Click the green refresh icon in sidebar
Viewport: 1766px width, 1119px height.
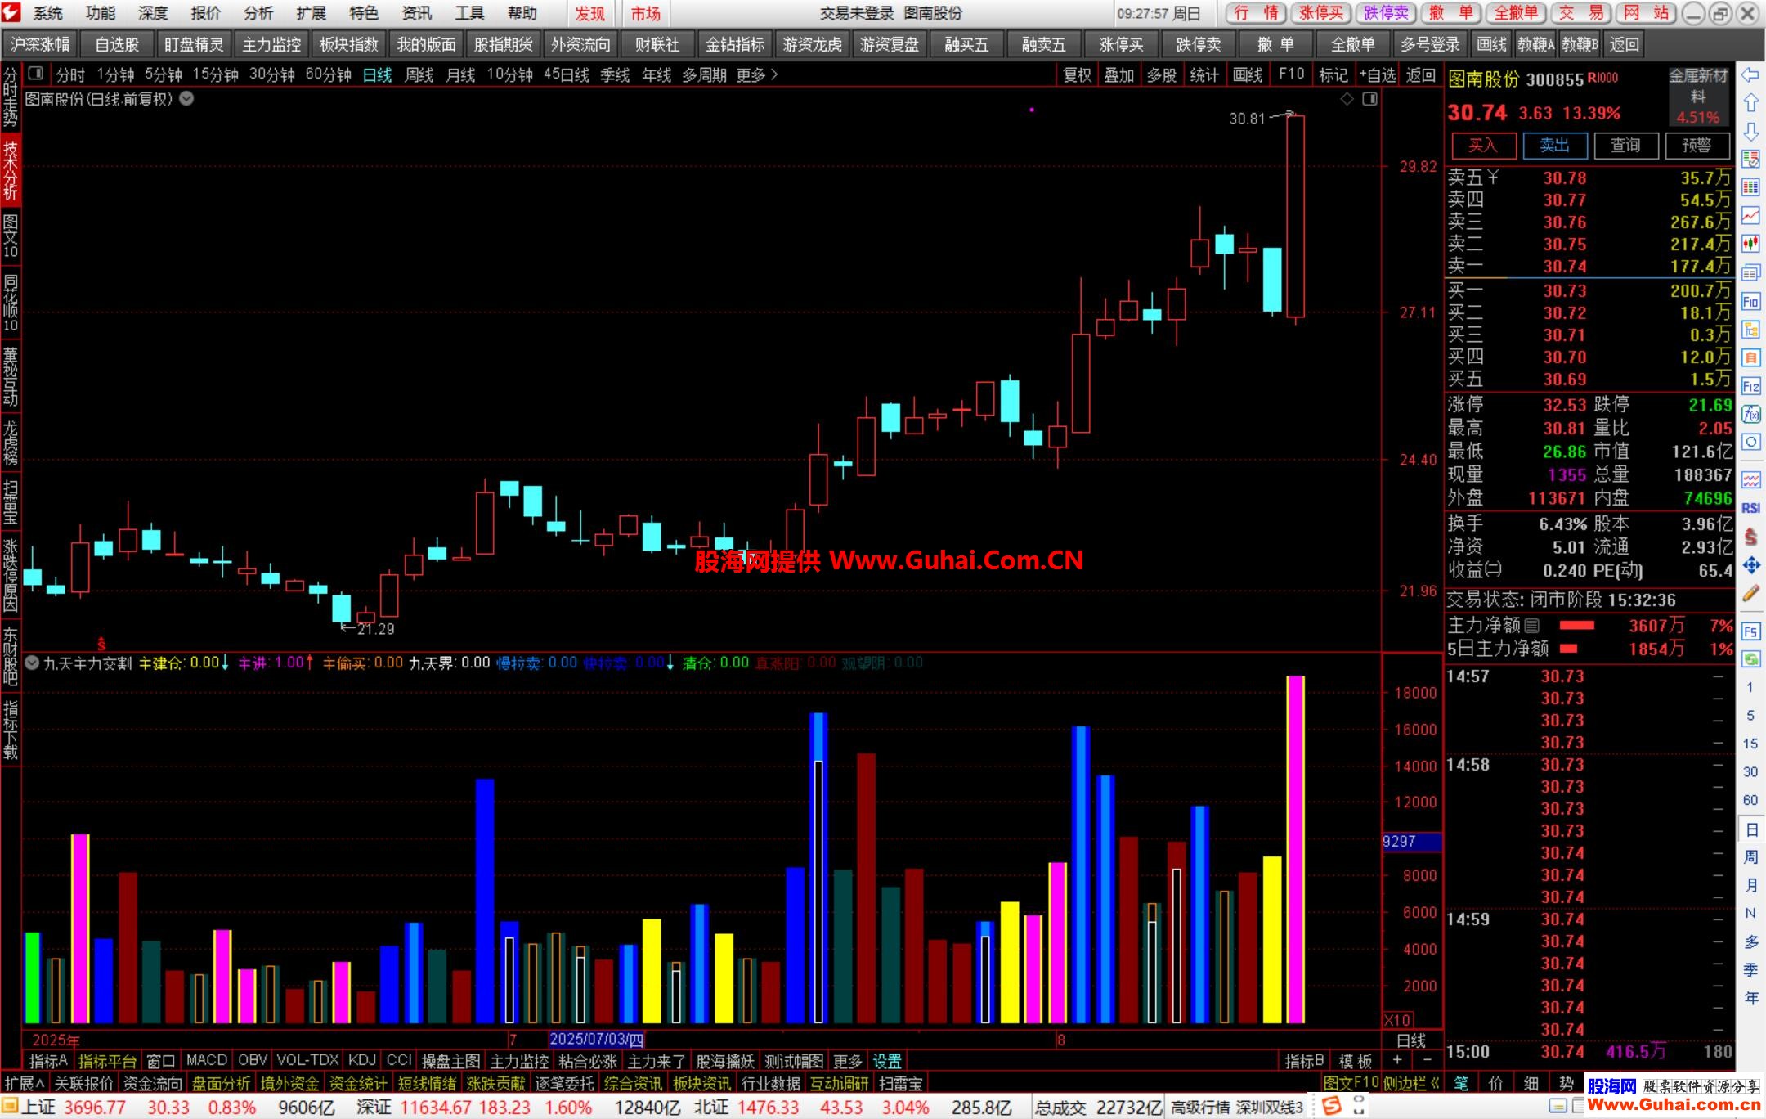(x=1750, y=659)
